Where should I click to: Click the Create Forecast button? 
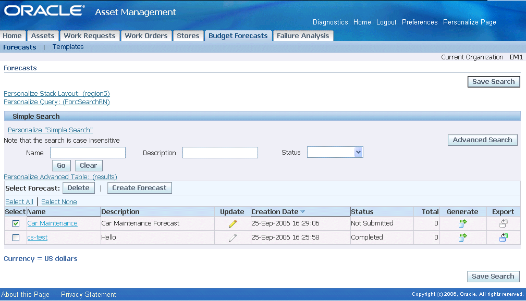tap(140, 188)
